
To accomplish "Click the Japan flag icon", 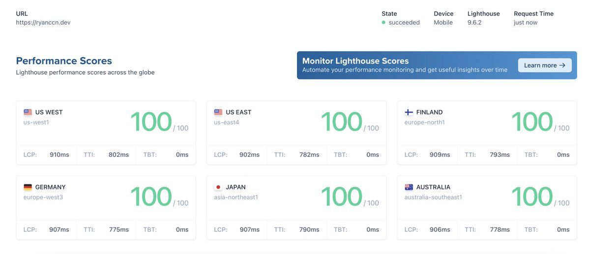I will click(x=218, y=187).
